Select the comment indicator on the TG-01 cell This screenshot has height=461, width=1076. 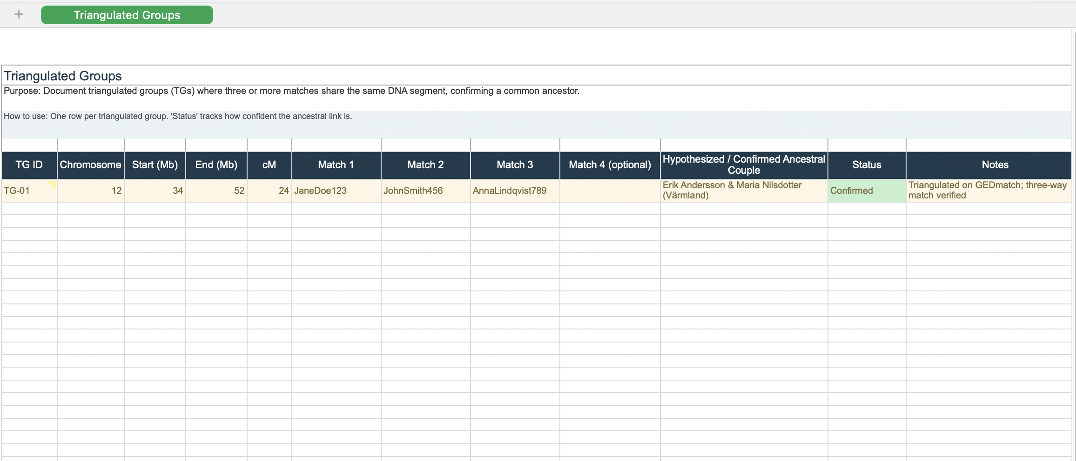point(53,184)
